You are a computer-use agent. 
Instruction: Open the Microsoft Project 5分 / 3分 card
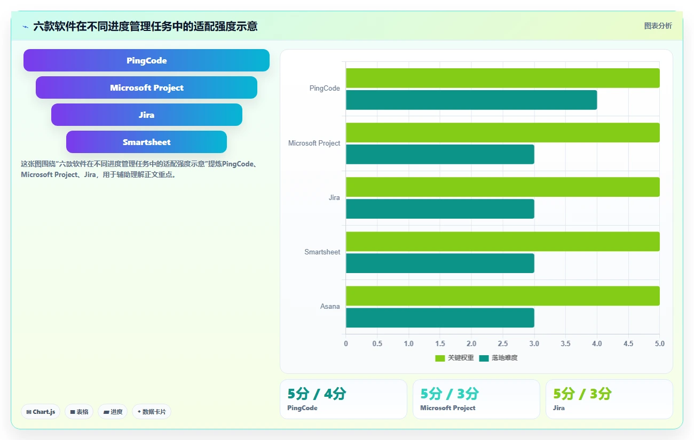tap(476, 399)
